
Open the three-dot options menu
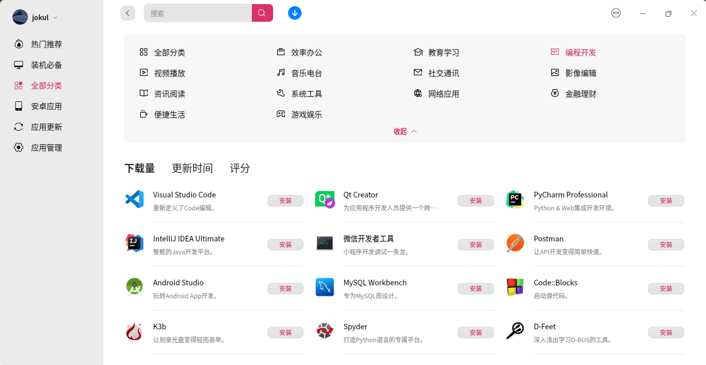pos(616,13)
